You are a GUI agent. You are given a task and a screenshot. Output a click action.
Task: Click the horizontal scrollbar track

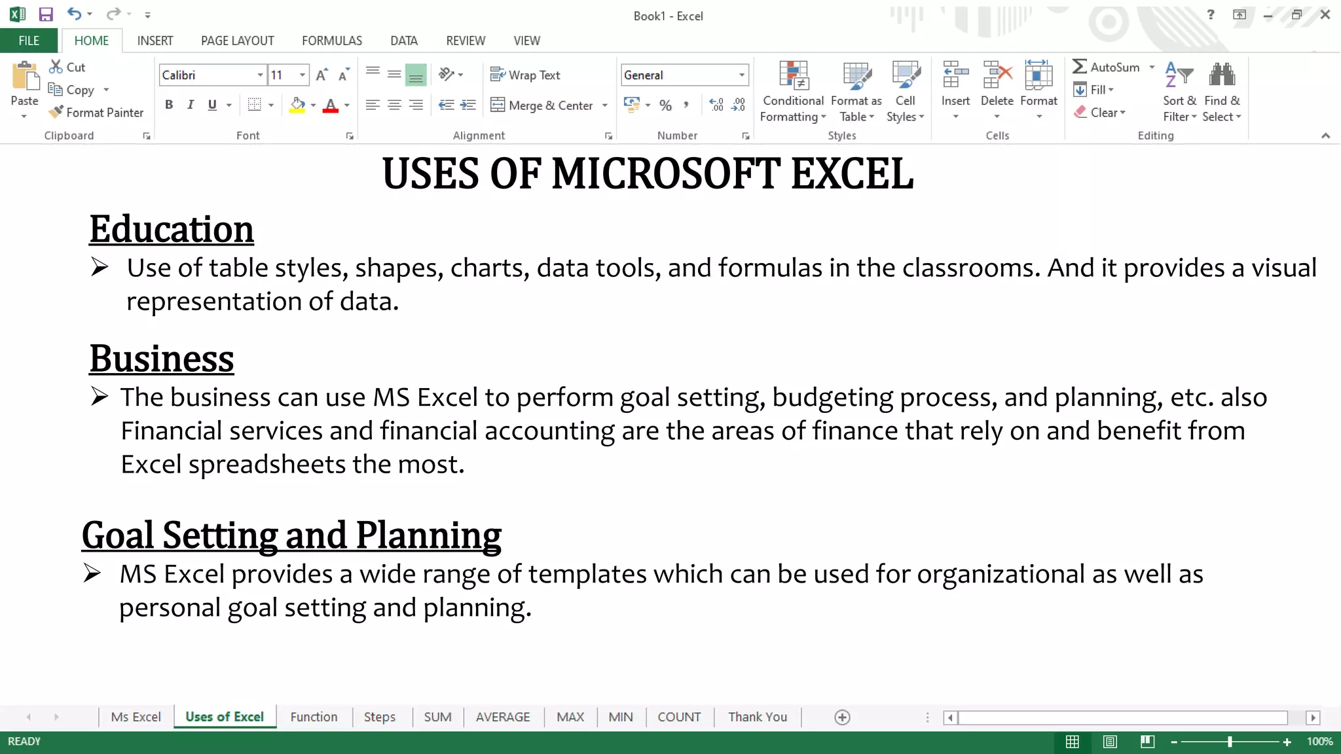1123,717
